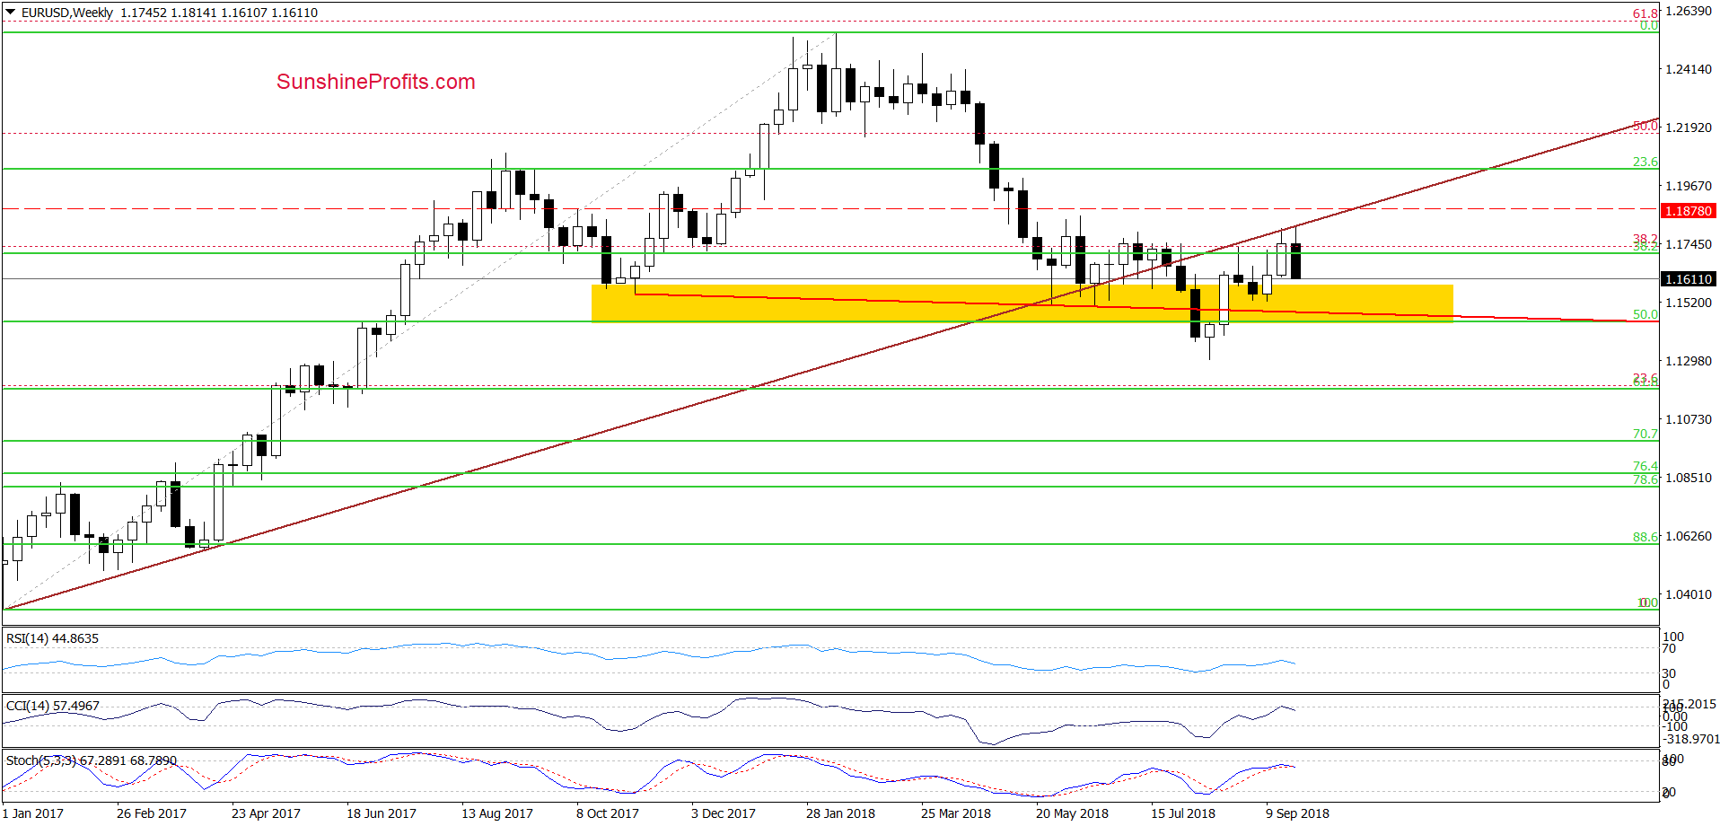Screen dimensions: 1720x826
Task: Select the 8 Oct 2017 date label
Action: [608, 813]
